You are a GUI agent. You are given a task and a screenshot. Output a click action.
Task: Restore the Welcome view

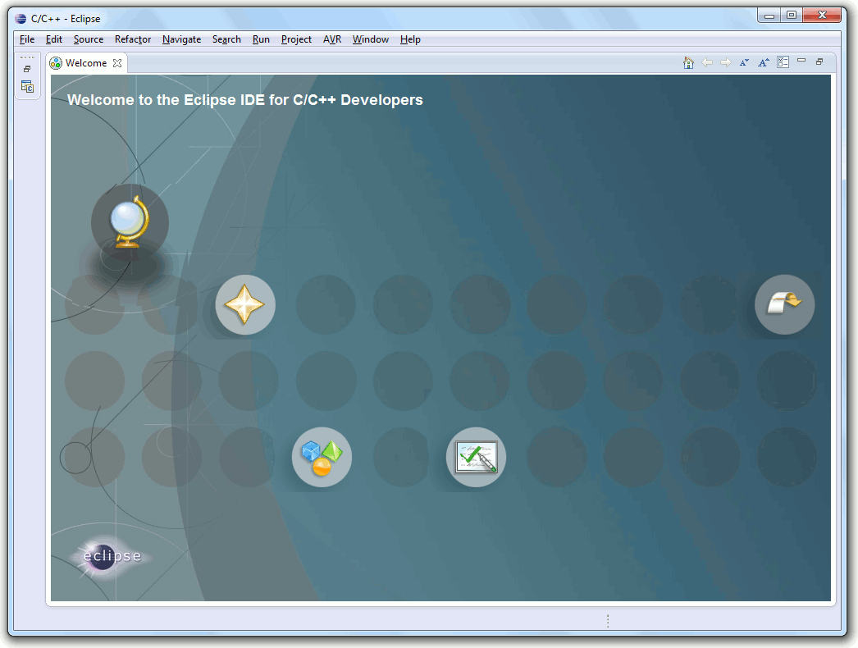tap(819, 62)
